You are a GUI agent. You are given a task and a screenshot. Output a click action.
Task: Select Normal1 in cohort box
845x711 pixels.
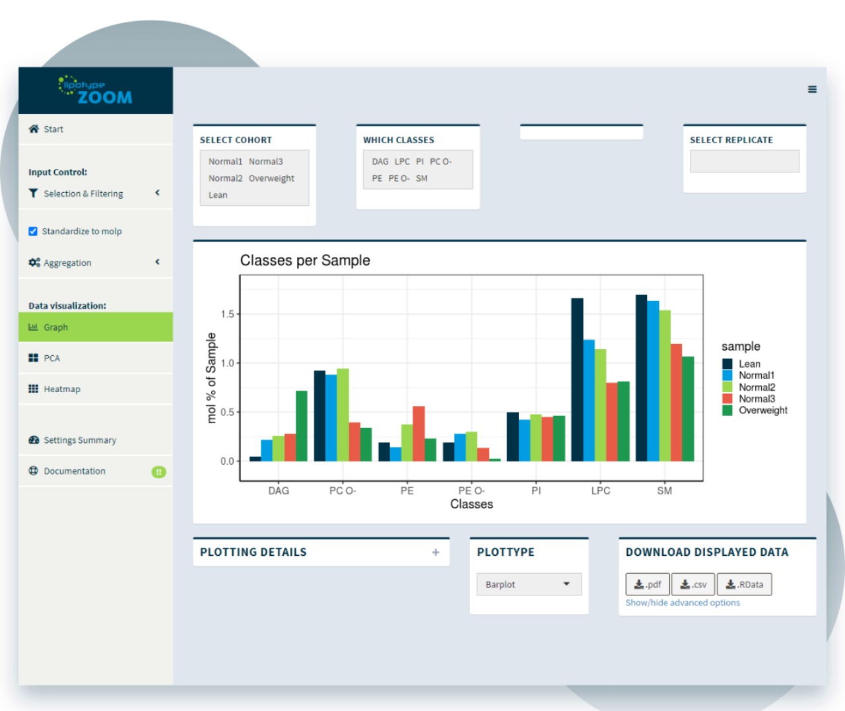tap(225, 161)
